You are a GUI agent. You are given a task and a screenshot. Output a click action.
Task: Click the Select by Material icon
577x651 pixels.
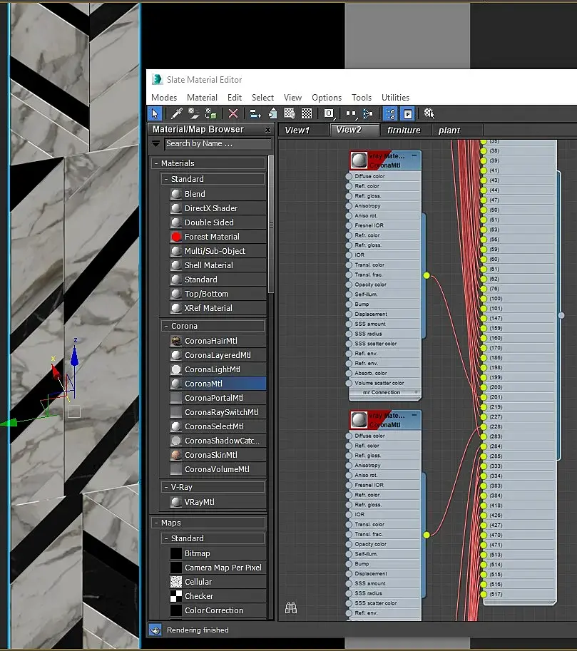(429, 113)
